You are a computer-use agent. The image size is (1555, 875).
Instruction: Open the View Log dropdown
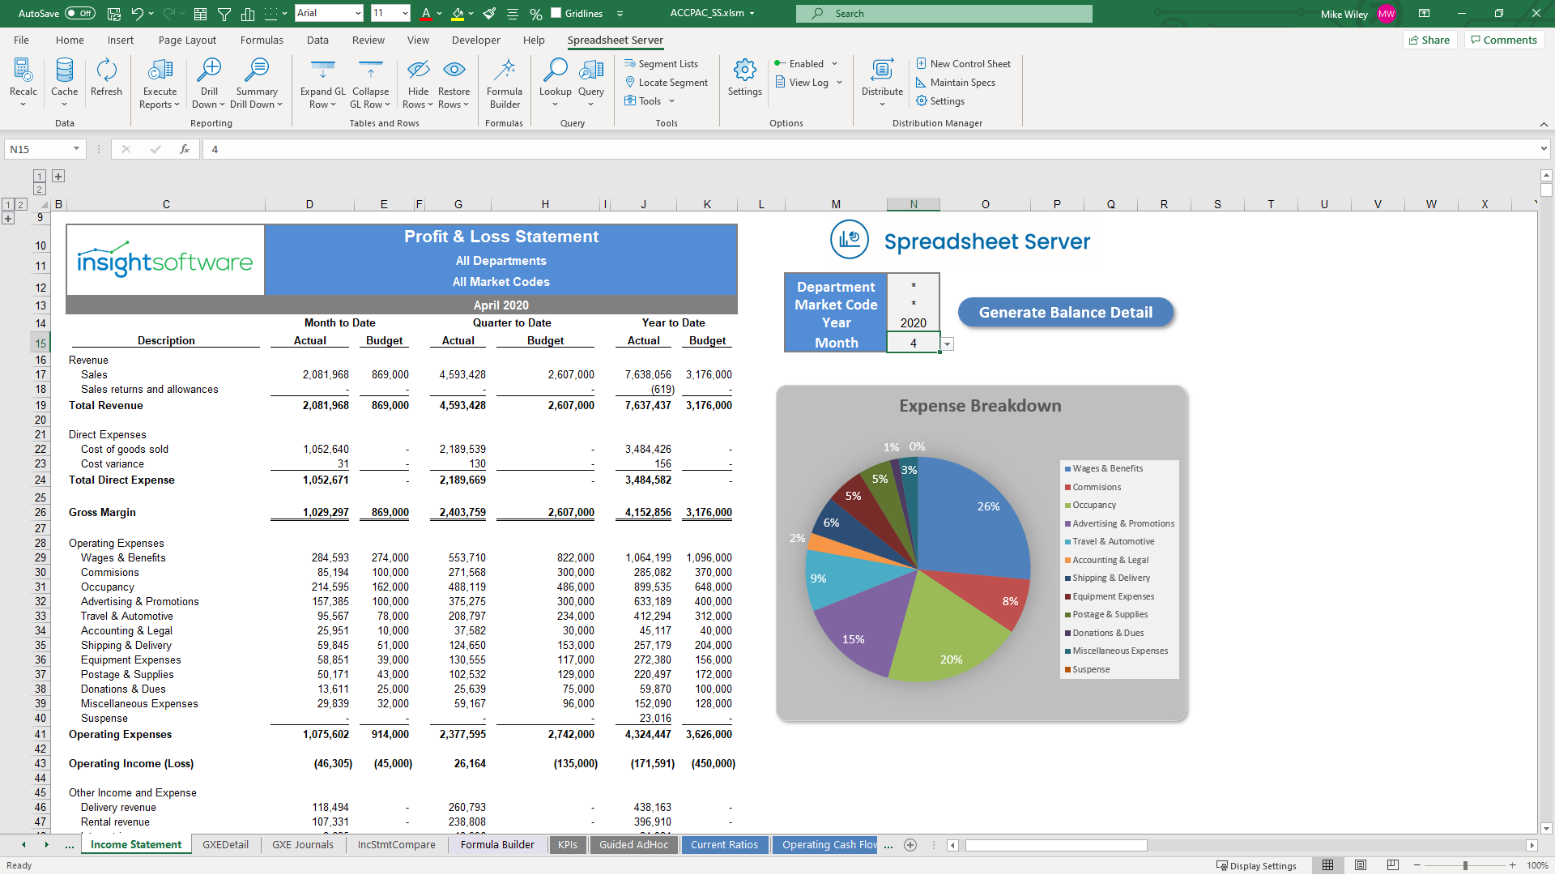click(x=839, y=83)
